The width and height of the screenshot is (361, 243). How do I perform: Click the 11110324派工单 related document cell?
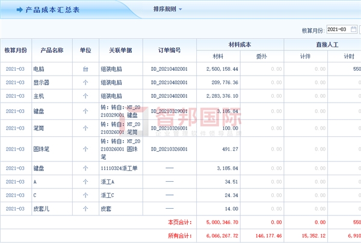click(x=120, y=169)
